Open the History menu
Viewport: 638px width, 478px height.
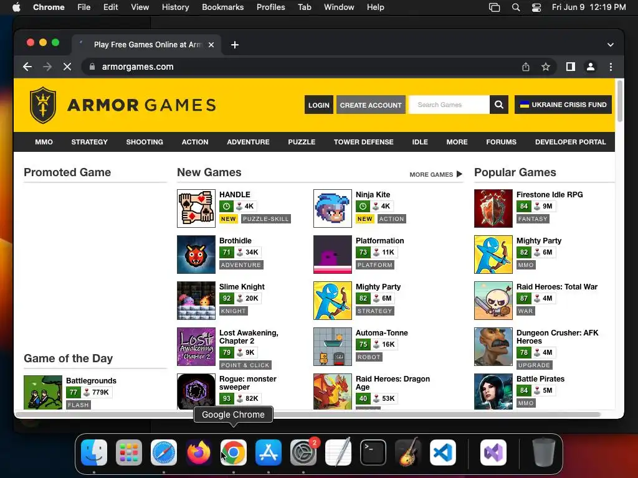tap(175, 7)
